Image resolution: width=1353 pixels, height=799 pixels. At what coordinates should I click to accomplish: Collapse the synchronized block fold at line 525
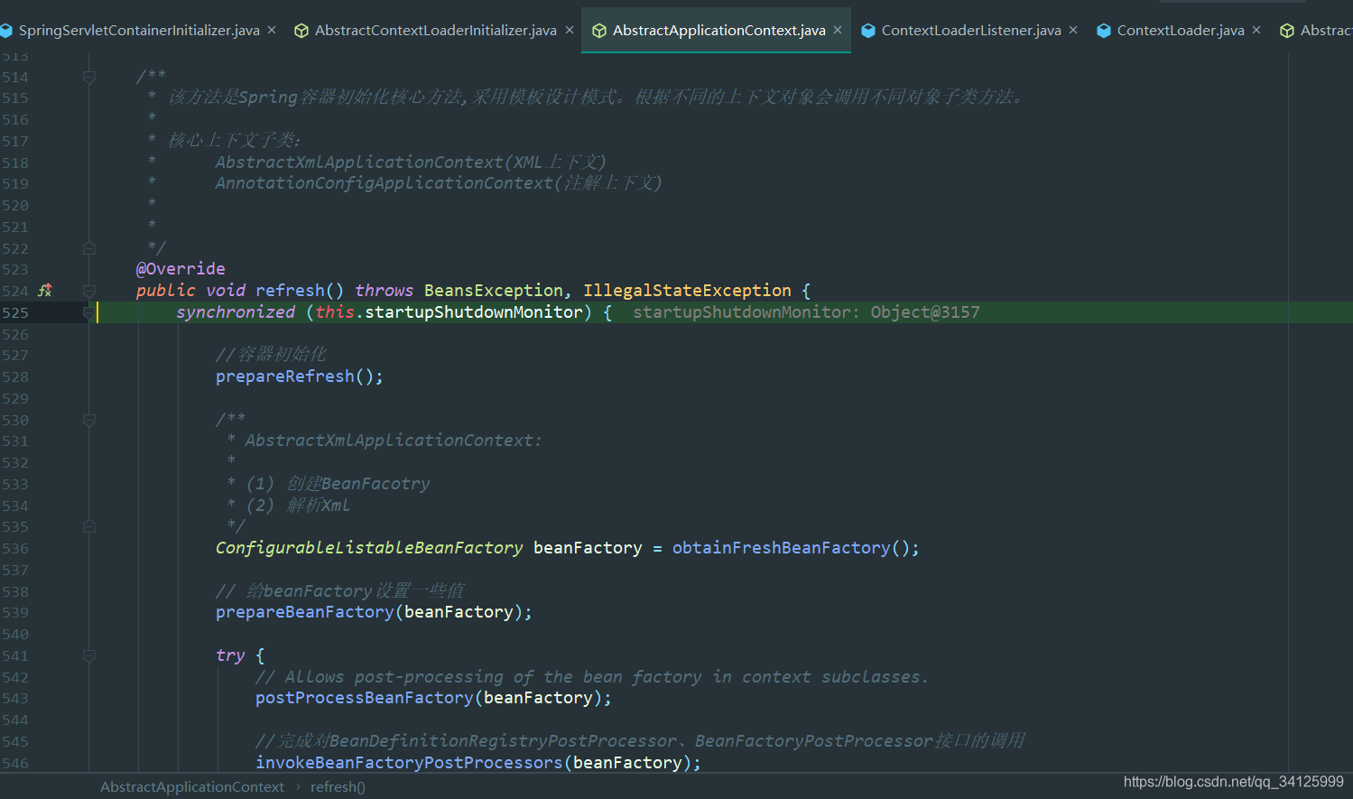(88, 312)
